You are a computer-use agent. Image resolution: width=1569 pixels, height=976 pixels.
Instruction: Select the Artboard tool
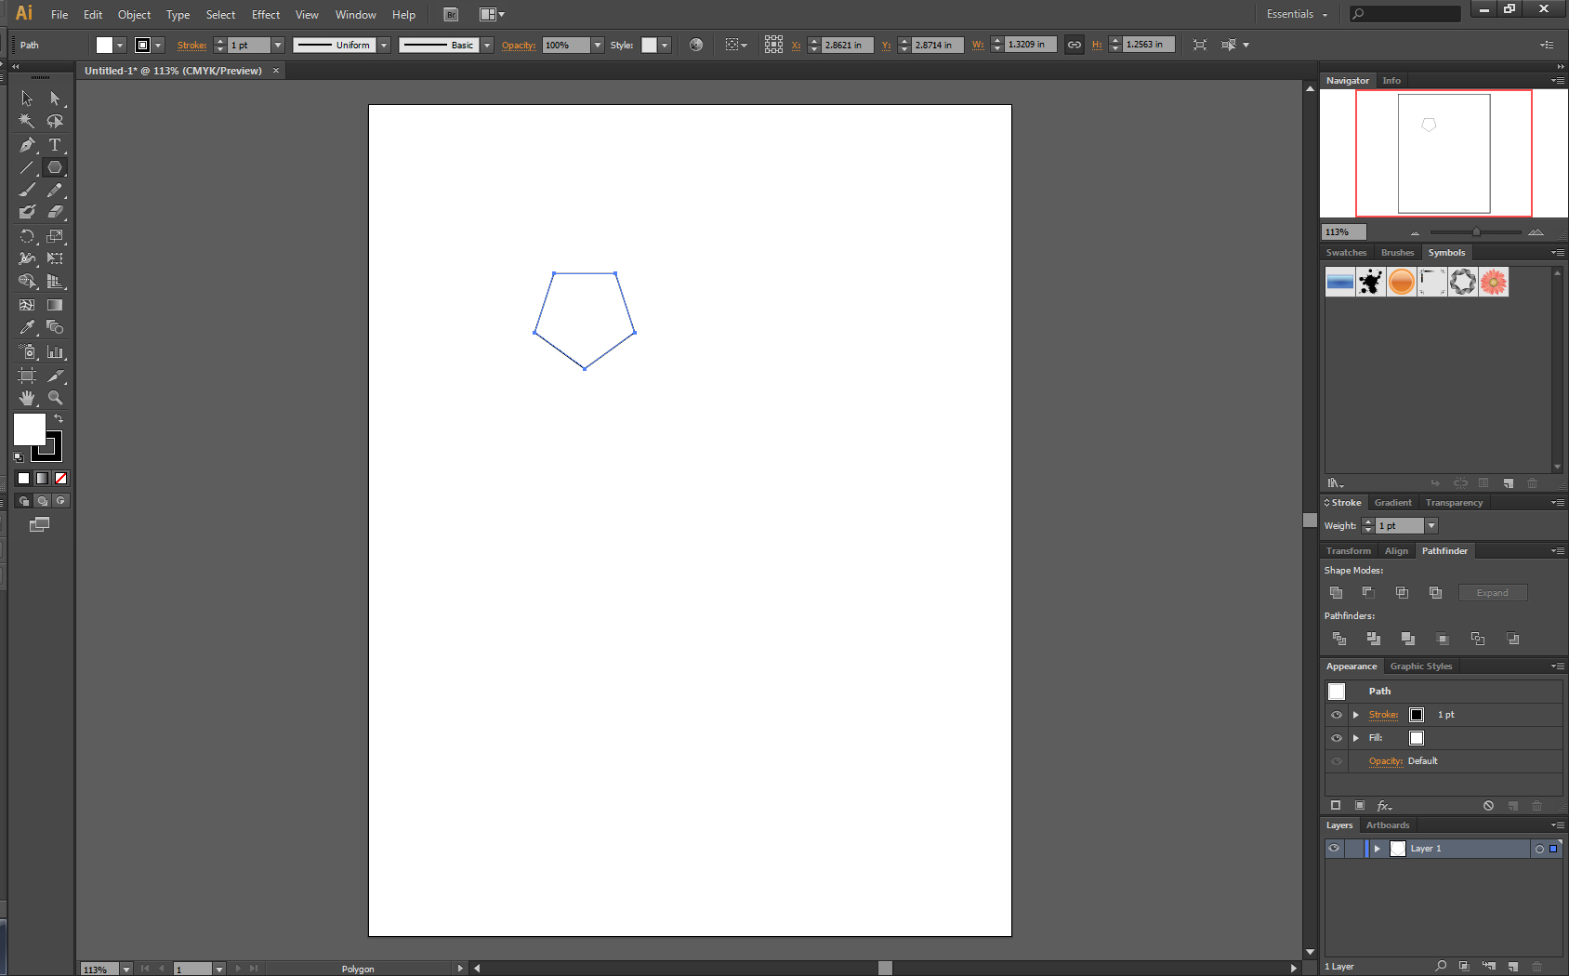click(27, 376)
